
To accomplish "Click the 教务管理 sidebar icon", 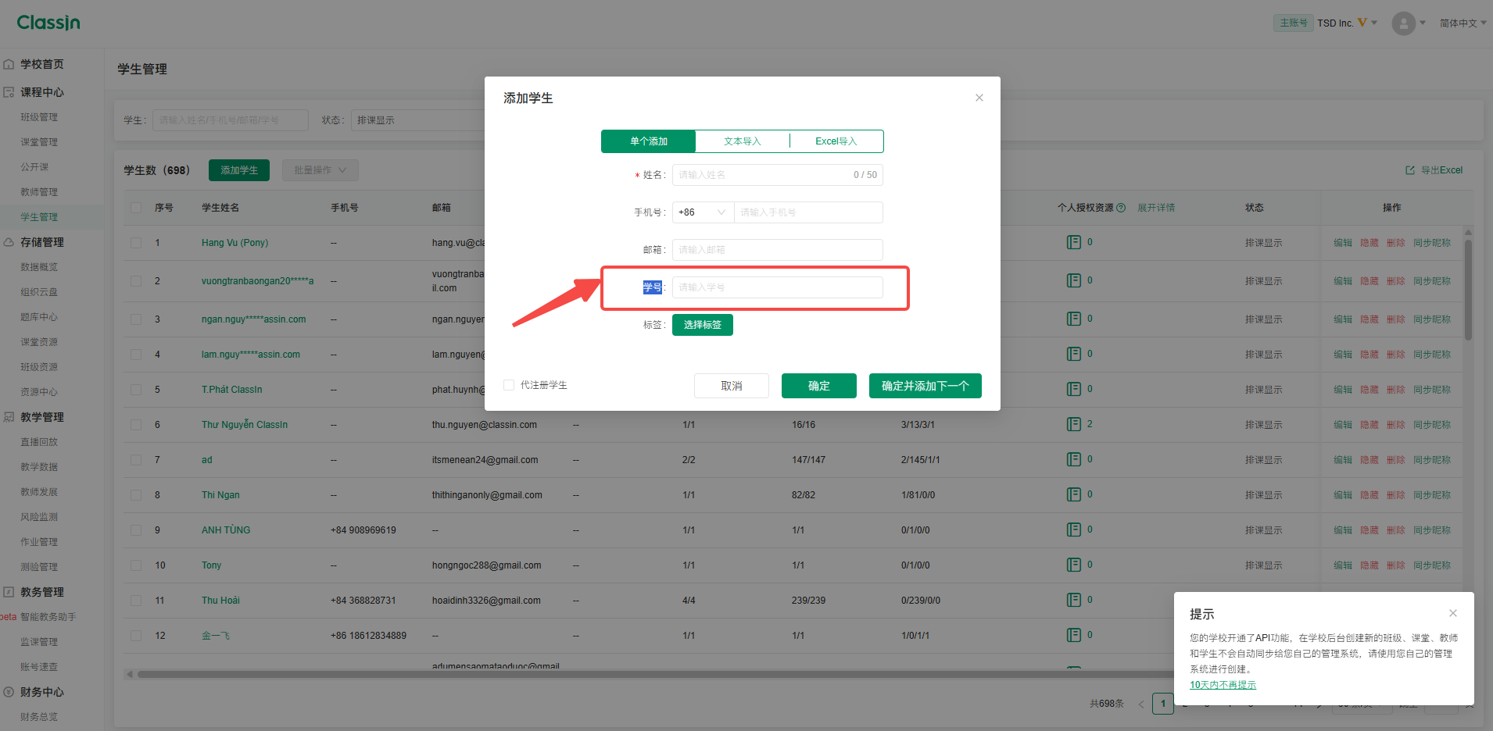I will (x=9, y=592).
